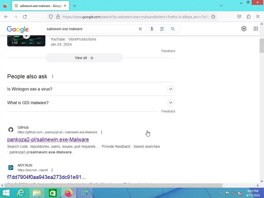
Task: Click scroll down arrow on vertical scrollbar
Action: [x=262, y=181]
